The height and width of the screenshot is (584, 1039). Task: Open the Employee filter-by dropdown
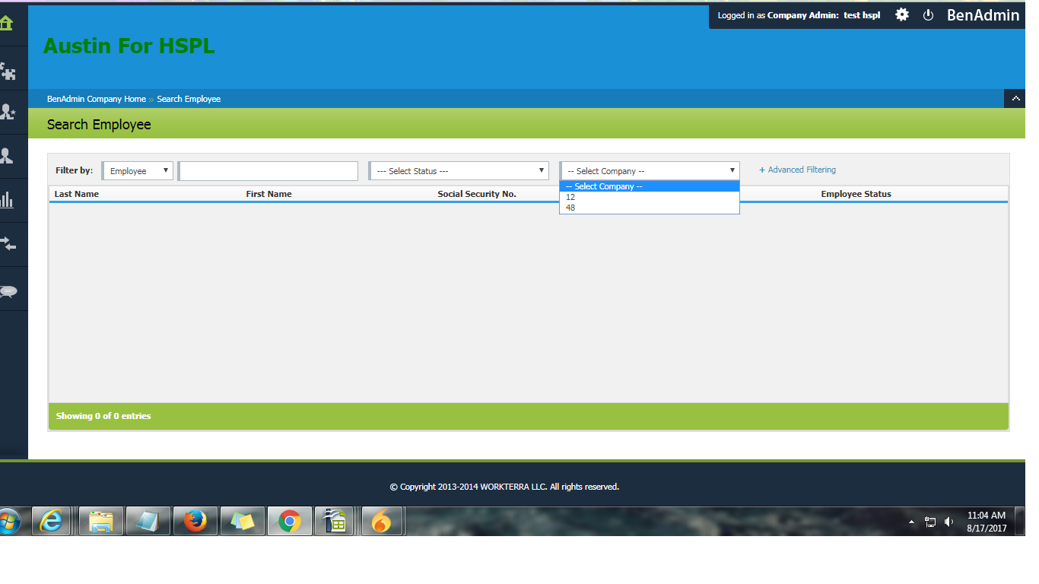coord(138,171)
